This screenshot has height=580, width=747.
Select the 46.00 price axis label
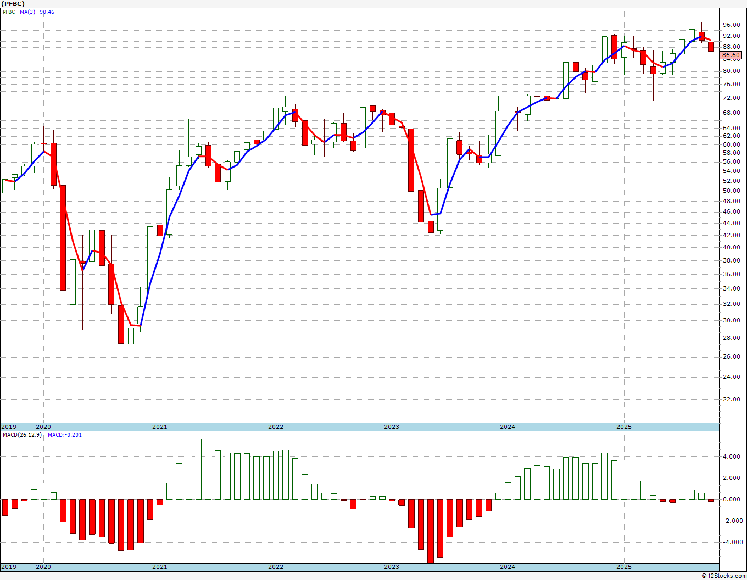pos(732,211)
